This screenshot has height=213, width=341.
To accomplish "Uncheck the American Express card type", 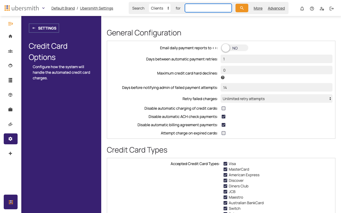I will (x=225, y=175).
